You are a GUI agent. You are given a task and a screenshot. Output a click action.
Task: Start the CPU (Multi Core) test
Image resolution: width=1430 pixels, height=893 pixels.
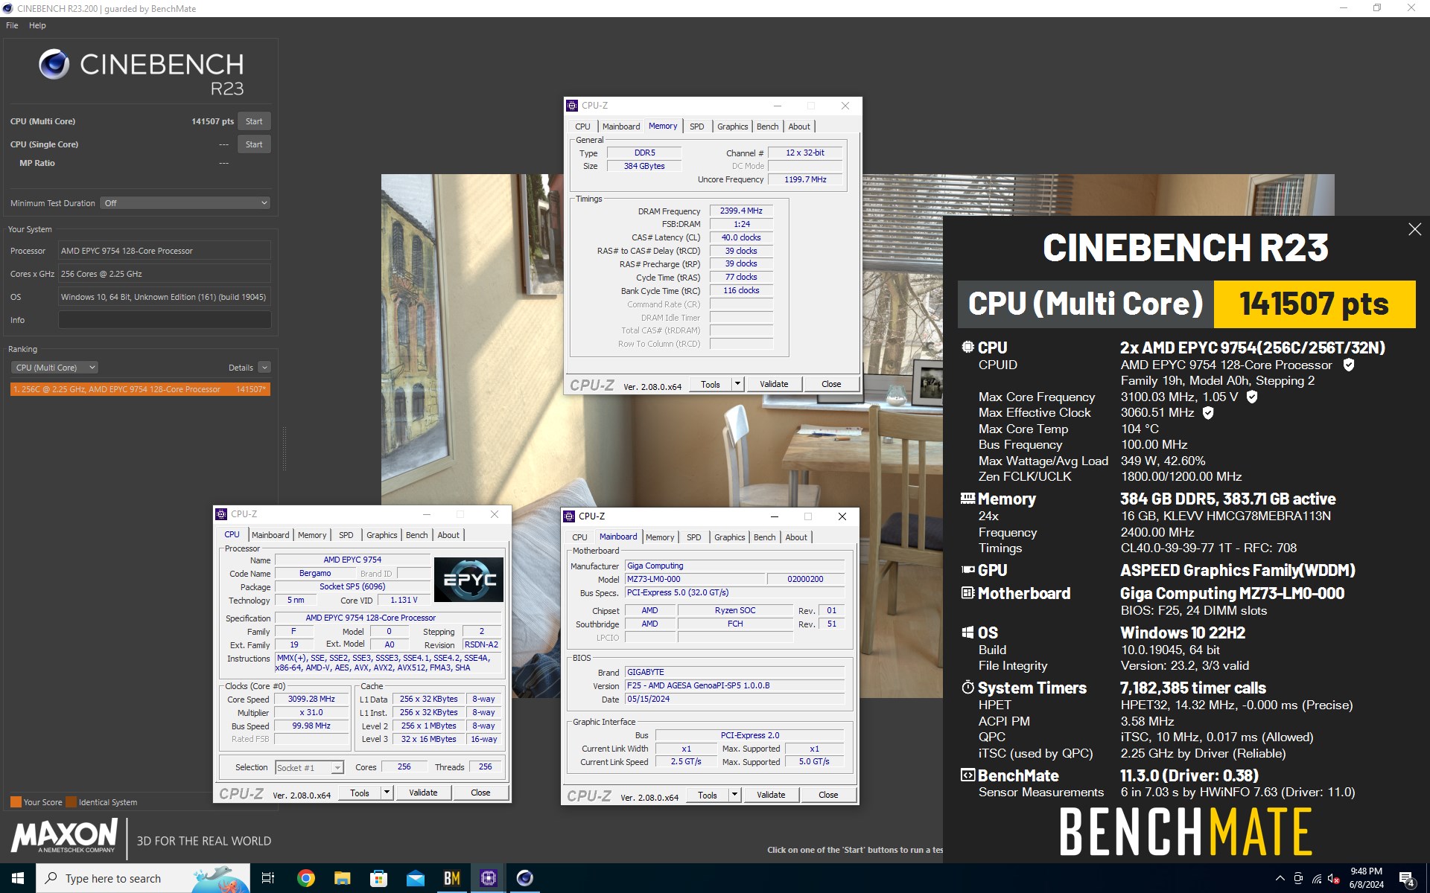[254, 121]
